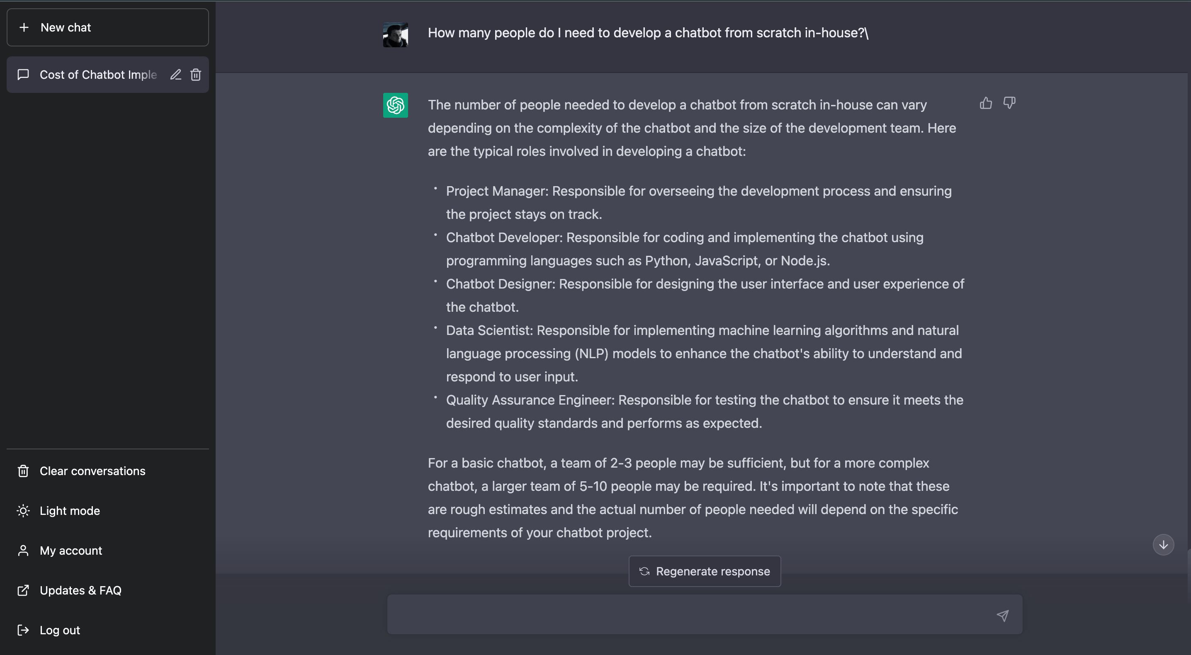This screenshot has width=1191, height=655.
Task: Click the ChatGPT logo icon in response
Action: [x=395, y=106]
